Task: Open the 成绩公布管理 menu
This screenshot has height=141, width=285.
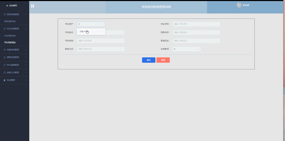Action: (x=15, y=73)
